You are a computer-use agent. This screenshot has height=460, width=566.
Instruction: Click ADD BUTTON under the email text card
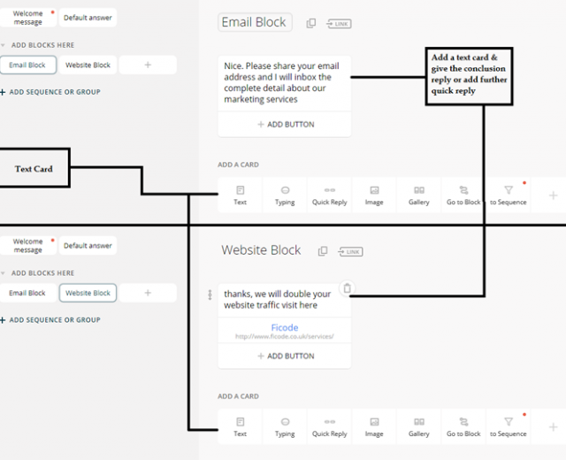click(x=285, y=125)
